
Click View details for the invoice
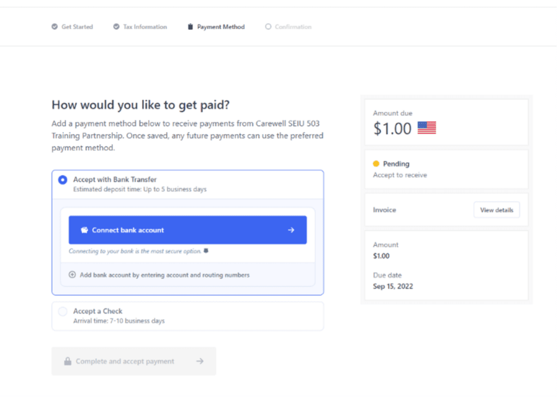tap(496, 210)
